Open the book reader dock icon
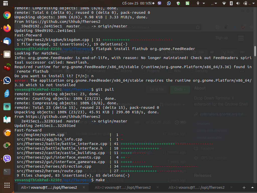The height and width of the screenshot is (193, 257). [7, 119]
